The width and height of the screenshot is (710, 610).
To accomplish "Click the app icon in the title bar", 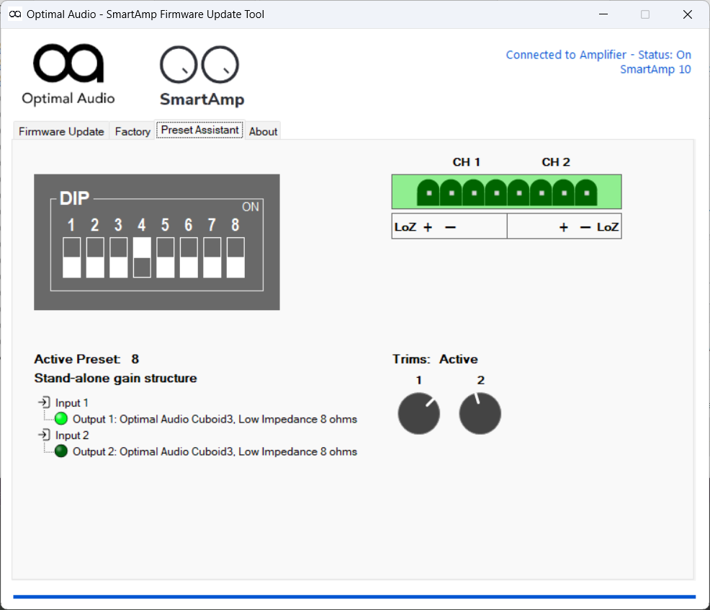I will click(15, 14).
